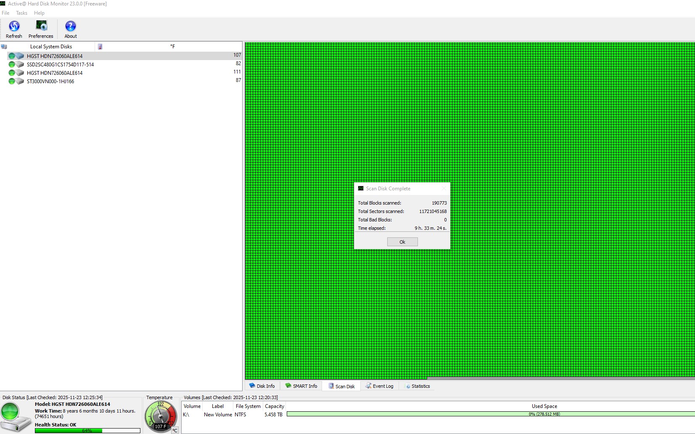The height and width of the screenshot is (434, 695).
Task: Select the SSD2SC480G1CS1754D117-514 disk
Action: click(x=60, y=64)
